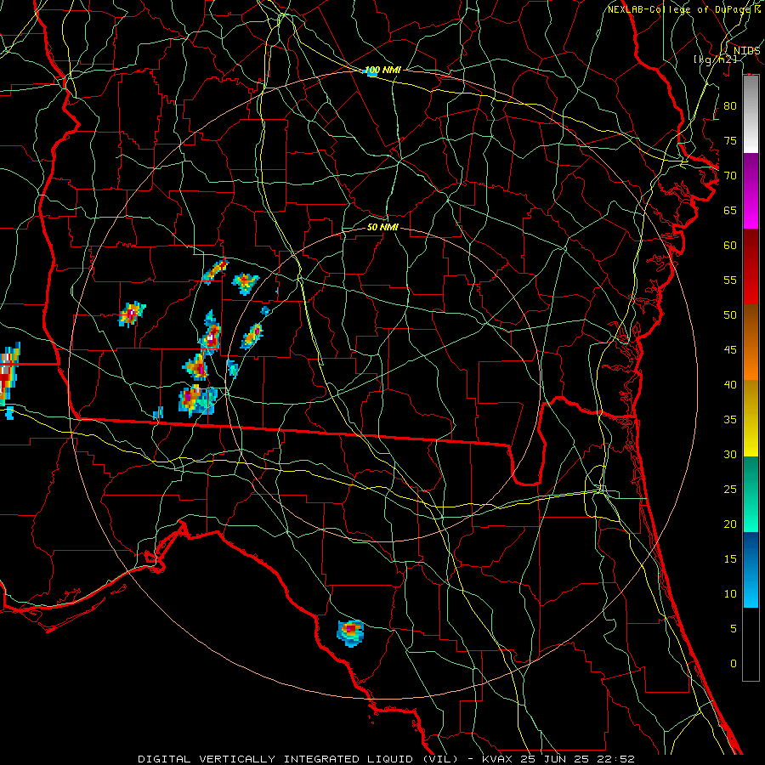Image resolution: width=765 pixels, height=765 pixels.
Task: Click the "100 NMI" range ring label
Action: click(383, 71)
